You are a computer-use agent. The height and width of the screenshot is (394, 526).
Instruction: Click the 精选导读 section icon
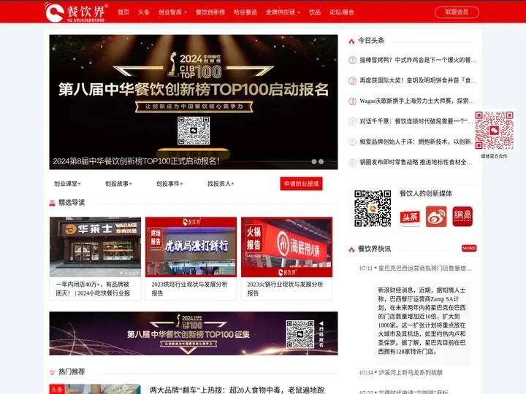53,203
